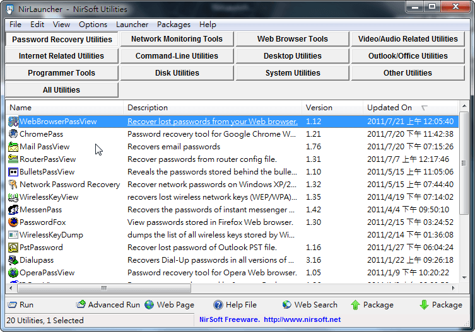Image resolution: width=475 pixels, height=332 pixels.
Task: Sort list by Description column header
Action: click(x=213, y=108)
